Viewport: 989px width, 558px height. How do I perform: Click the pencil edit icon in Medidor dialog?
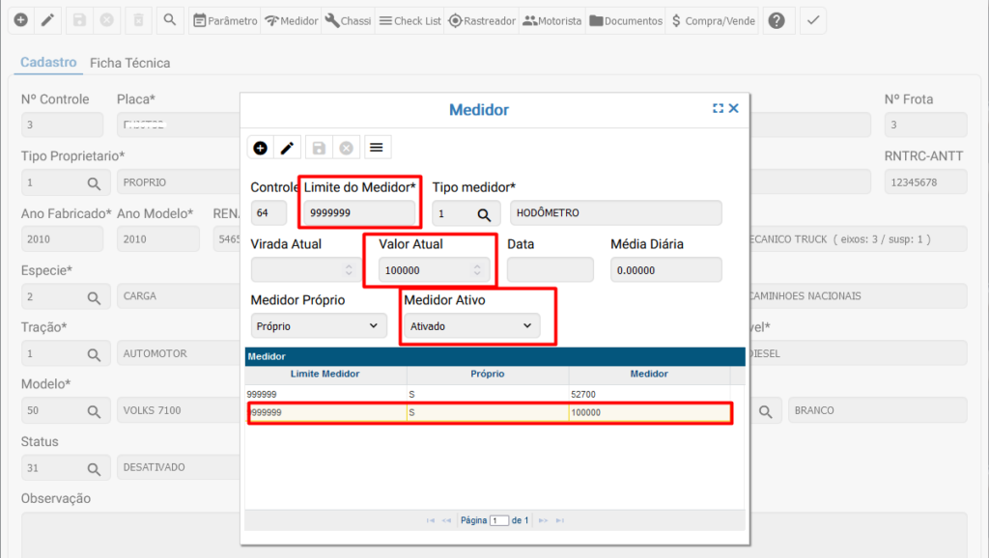click(x=287, y=148)
